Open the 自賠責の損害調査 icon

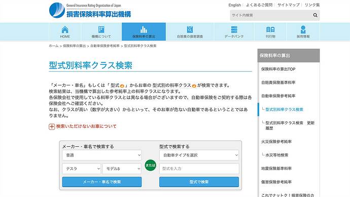[x=190, y=29]
